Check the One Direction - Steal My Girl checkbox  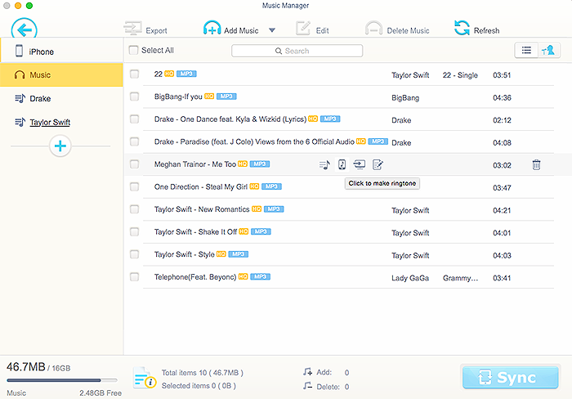pyautogui.click(x=134, y=186)
